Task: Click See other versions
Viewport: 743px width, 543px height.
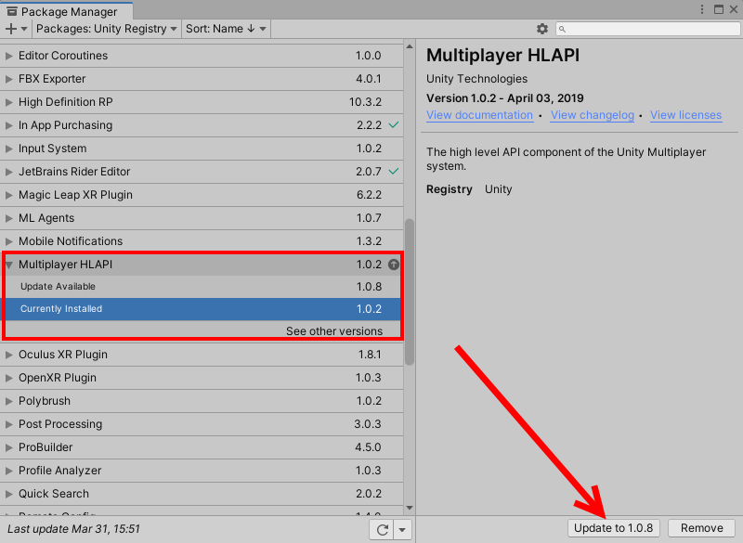Action: click(x=334, y=331)
